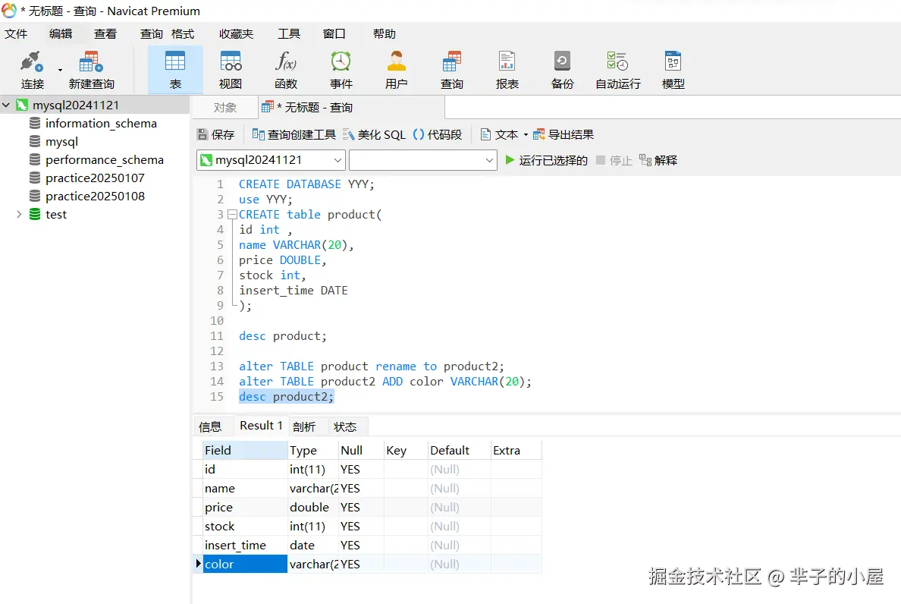
Task: Open the 帮助 menu
Action: [x=385, y=34]
